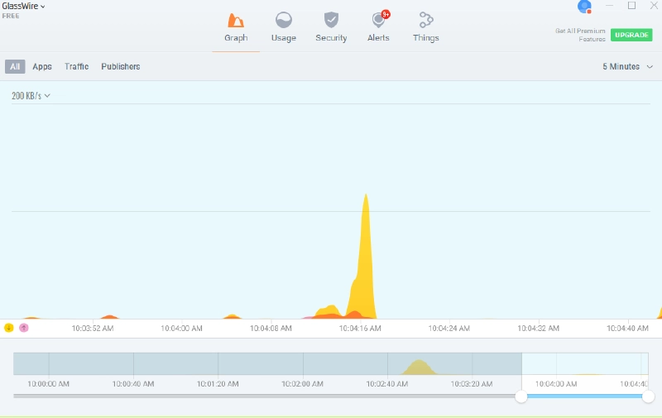
Task: Open the 200 KB/s scale dropdown
Action: tap(31, 96)
